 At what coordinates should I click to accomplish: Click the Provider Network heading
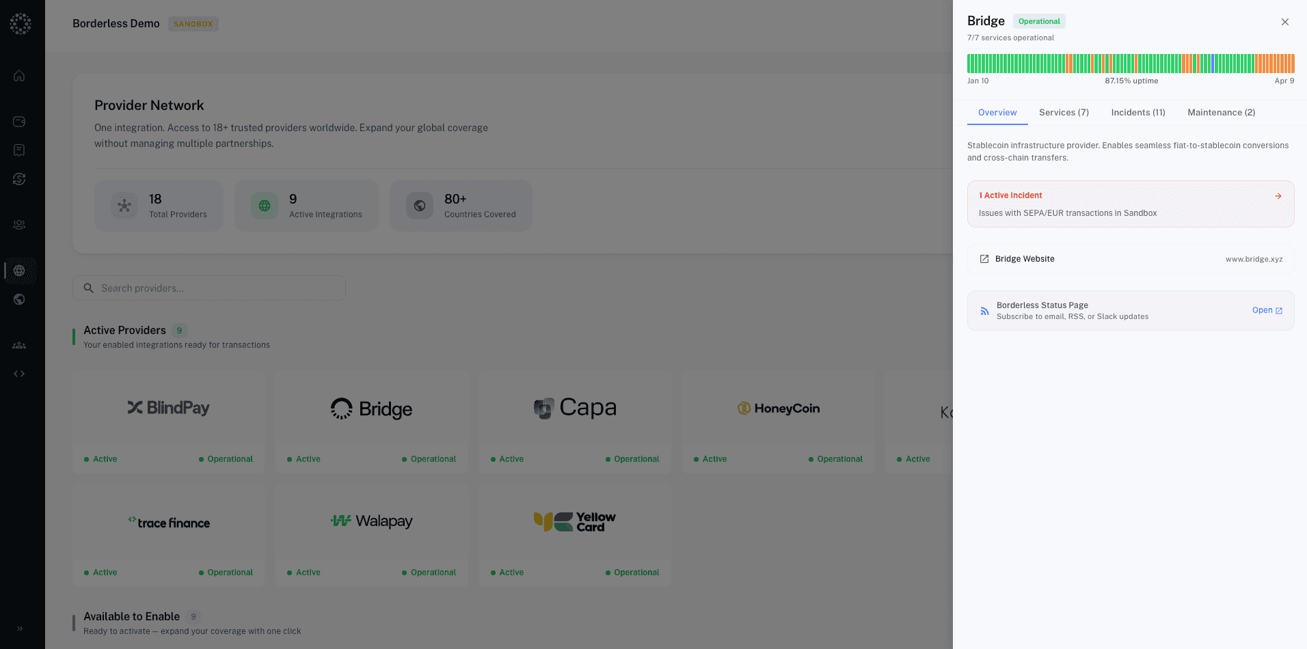pos(149,105)
